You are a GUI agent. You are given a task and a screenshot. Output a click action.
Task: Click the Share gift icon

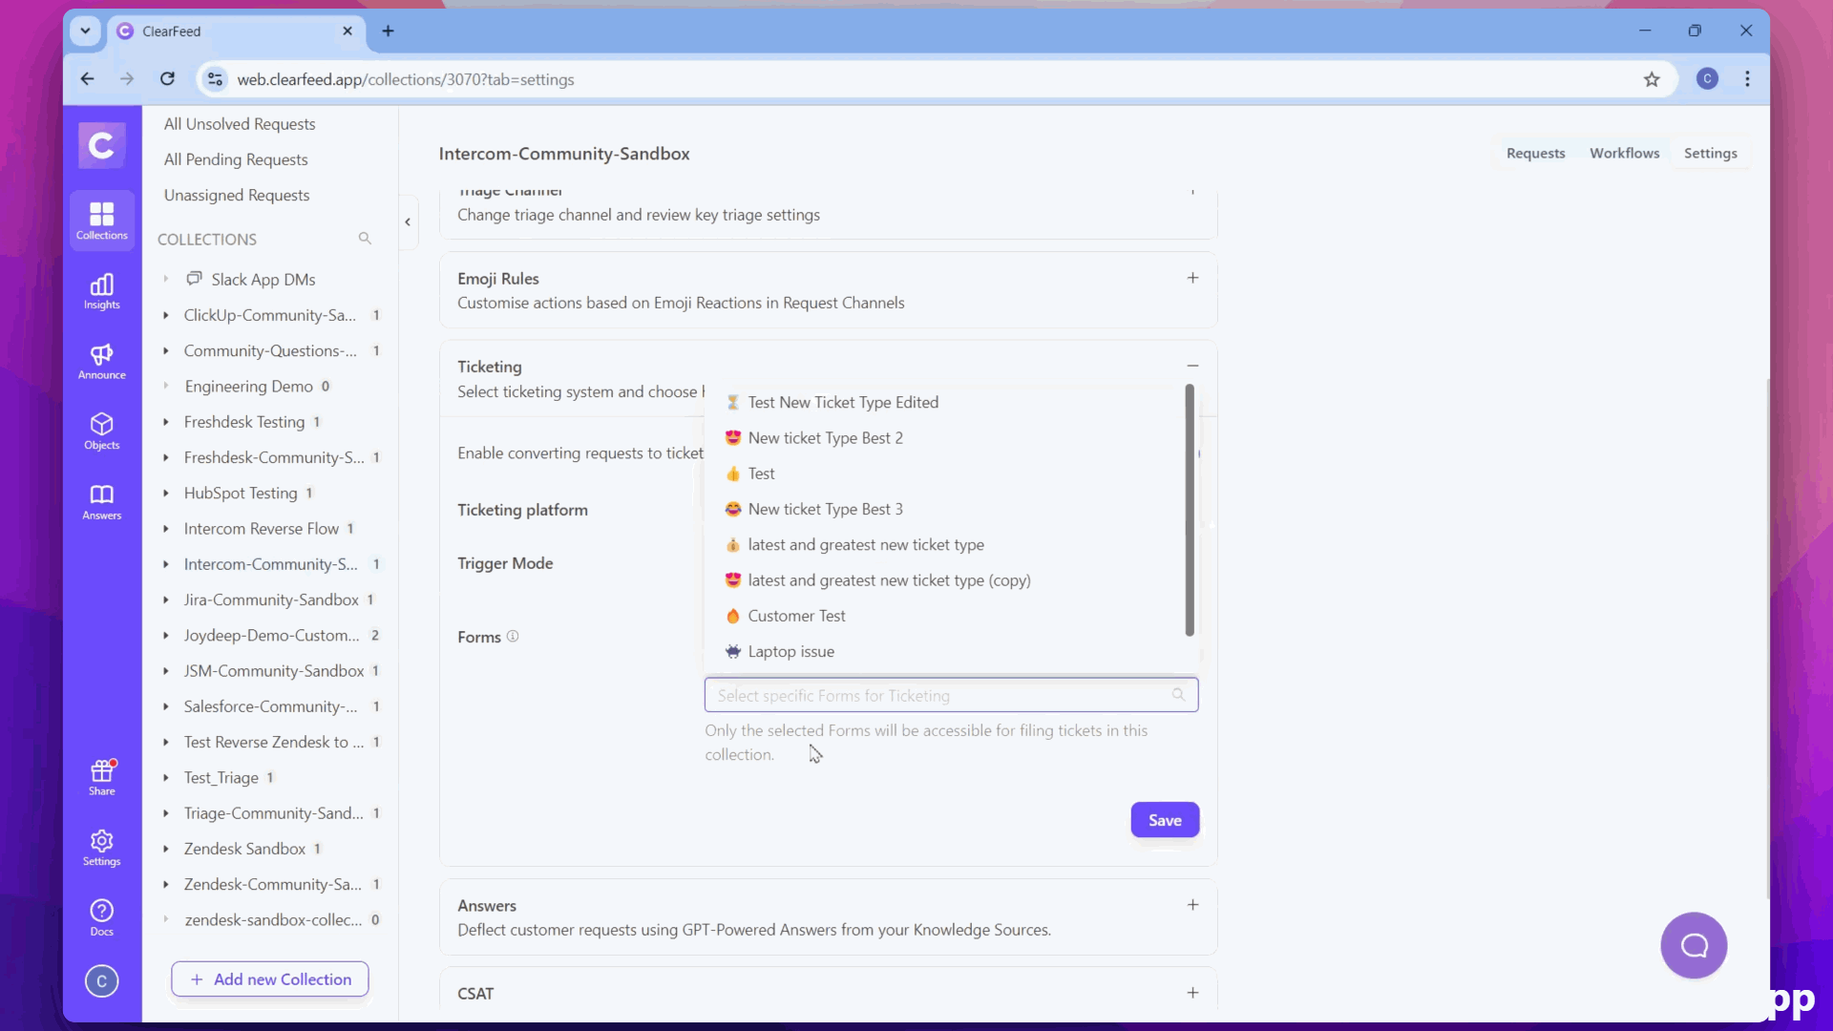[101, 776]
